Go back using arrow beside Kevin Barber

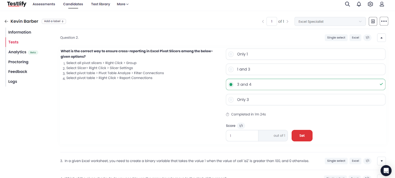click(6, 21)
